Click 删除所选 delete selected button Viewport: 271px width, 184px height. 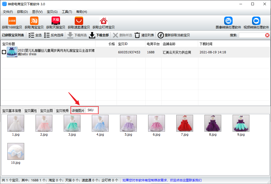[x=123, y=35]
